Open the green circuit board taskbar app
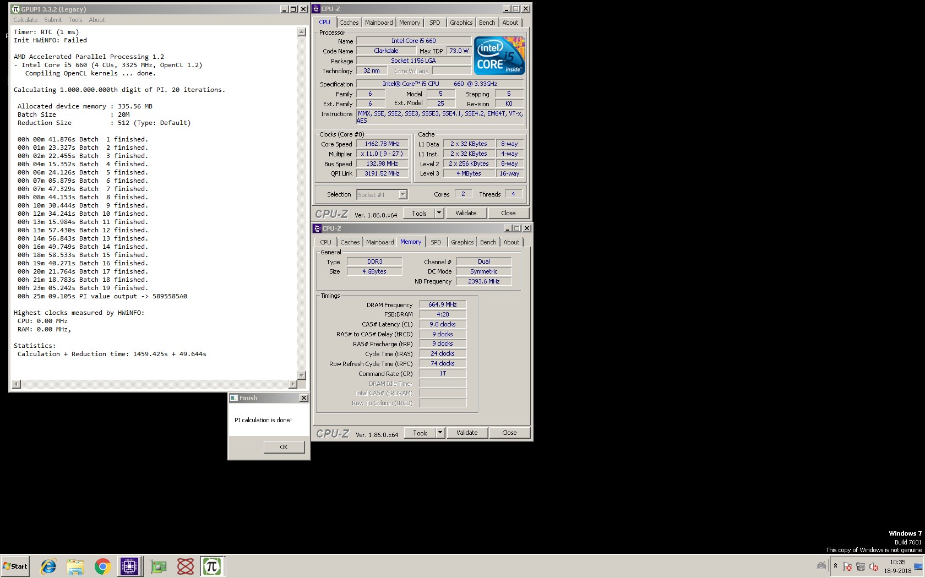 (x=159, y=566)
